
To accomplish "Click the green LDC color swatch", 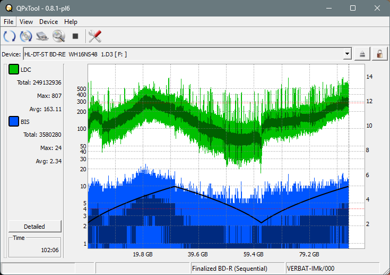I will point(14,69).
